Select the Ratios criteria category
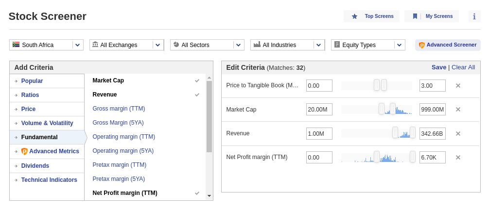The image size is (489, 209). point(47,95)
